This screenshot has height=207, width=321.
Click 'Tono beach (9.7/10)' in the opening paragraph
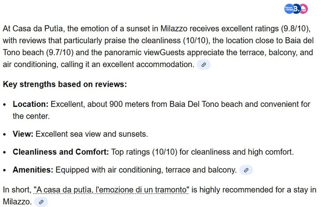point(38,52)
